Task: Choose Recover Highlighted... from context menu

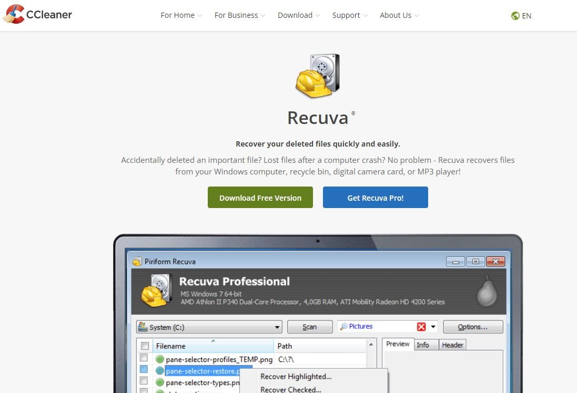Action: (296, 377)
